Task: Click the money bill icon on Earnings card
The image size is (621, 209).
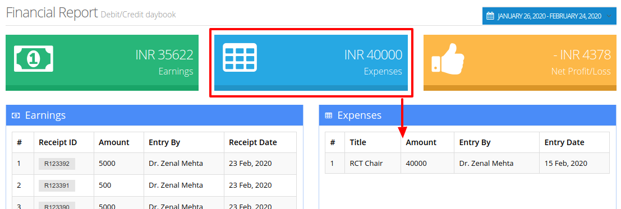Action: click(34, 58)
